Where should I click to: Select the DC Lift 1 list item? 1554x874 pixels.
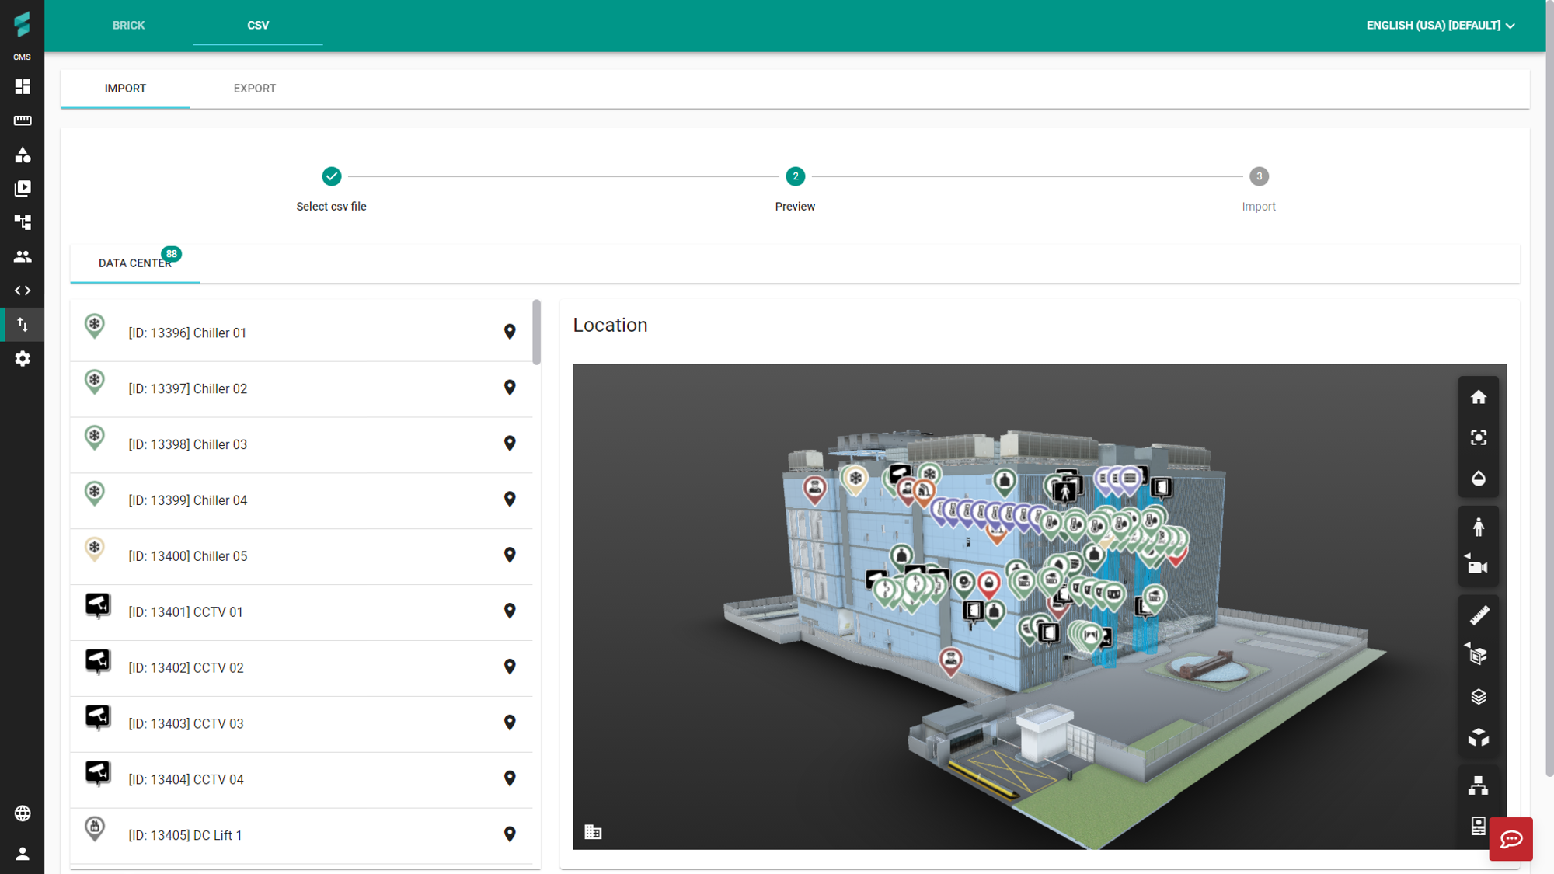(x=301, y=835)
